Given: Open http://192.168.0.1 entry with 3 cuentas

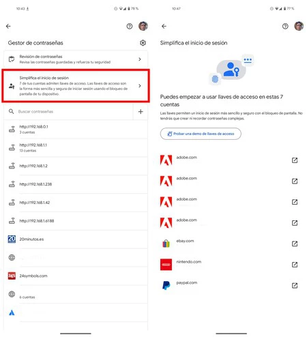Looking at the screenshot, I should click(x=76, y=130).
